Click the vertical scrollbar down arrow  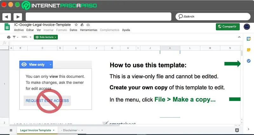[242, 123]
